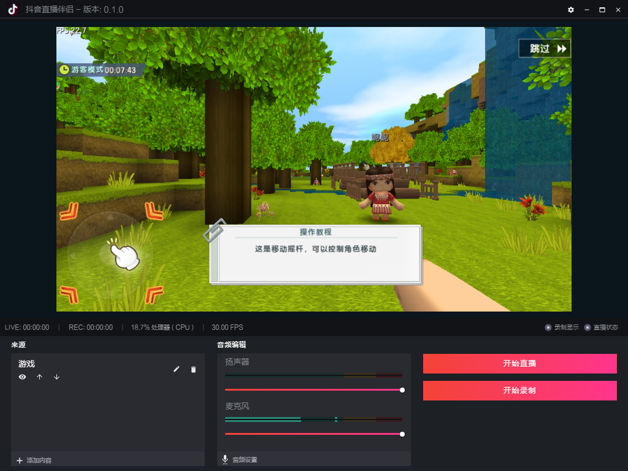Click the Douyin logo in title bar
Screen dimensions: 628x471
point(12,9)
